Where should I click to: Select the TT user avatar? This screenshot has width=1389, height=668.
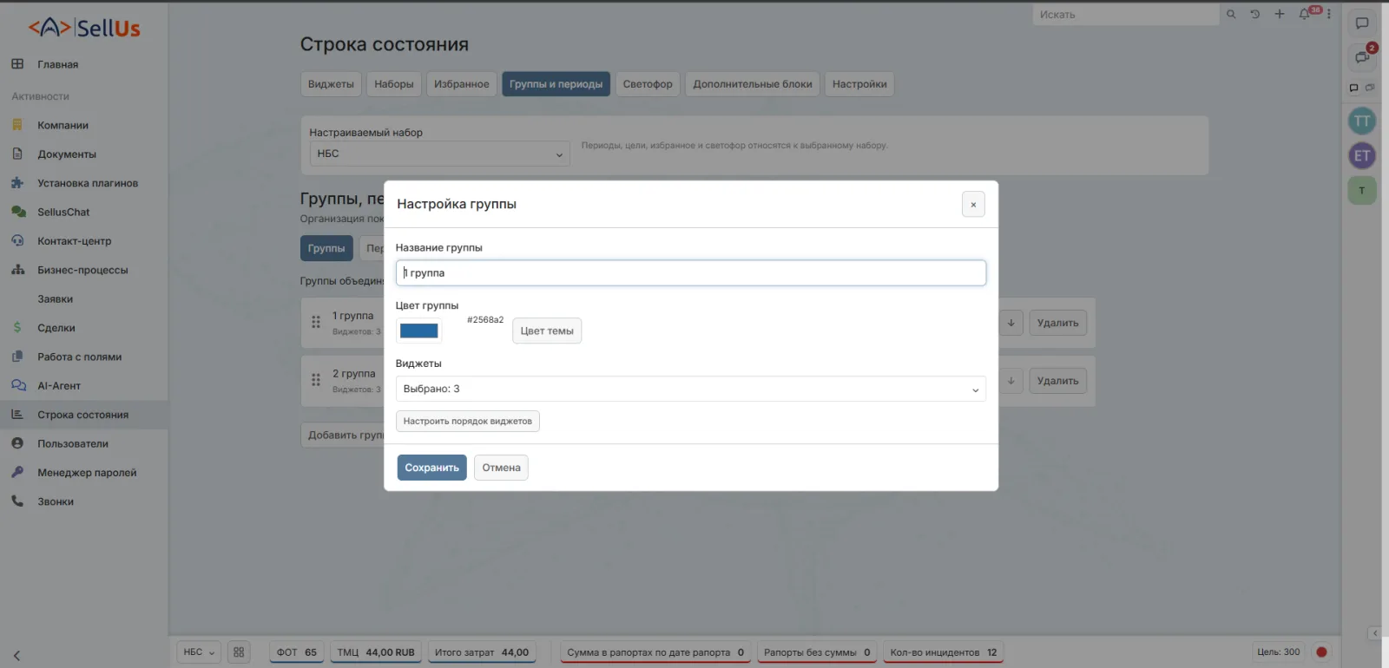click(1362, 121)
